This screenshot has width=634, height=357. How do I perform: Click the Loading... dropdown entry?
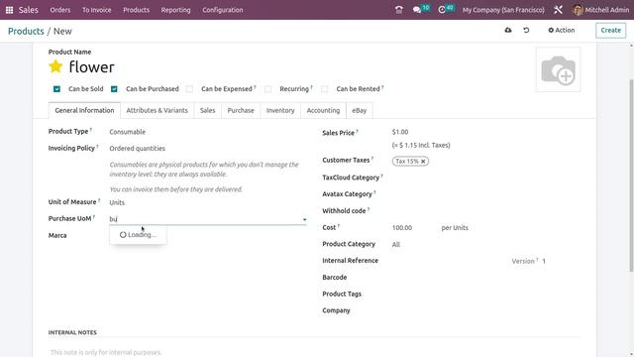click(138, 235)
